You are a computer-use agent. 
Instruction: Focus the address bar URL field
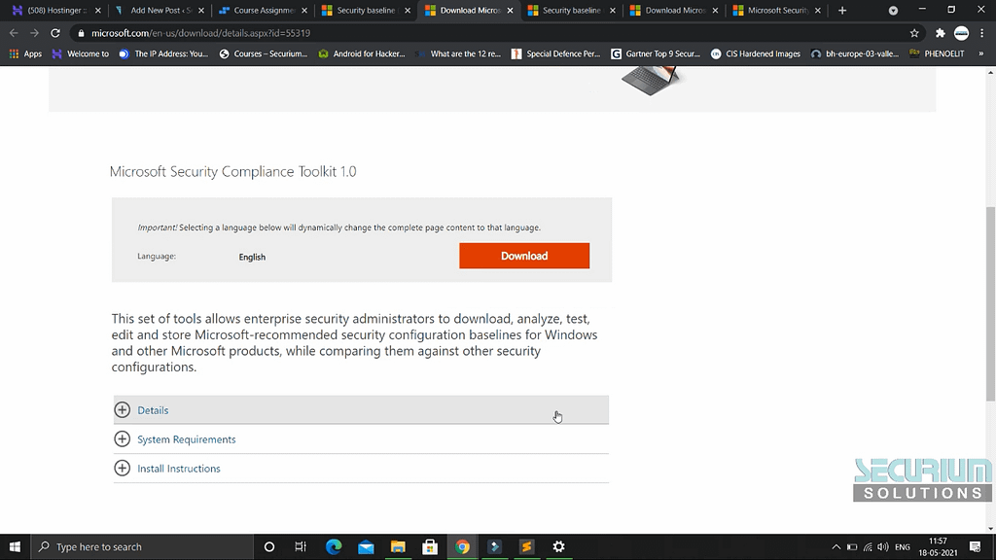point(495,33)
